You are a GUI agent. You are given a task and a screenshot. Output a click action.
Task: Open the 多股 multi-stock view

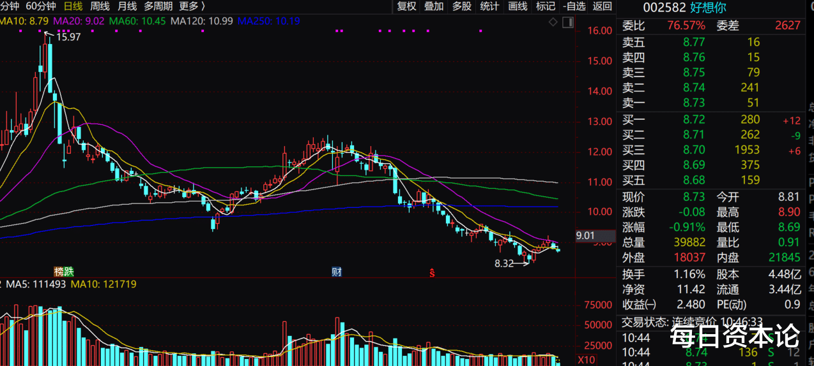462,6
